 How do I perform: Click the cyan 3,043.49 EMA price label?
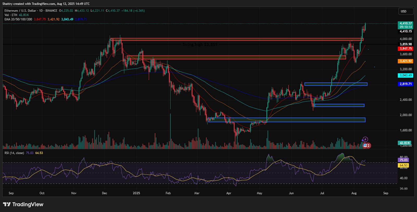[x=406, y=75]
